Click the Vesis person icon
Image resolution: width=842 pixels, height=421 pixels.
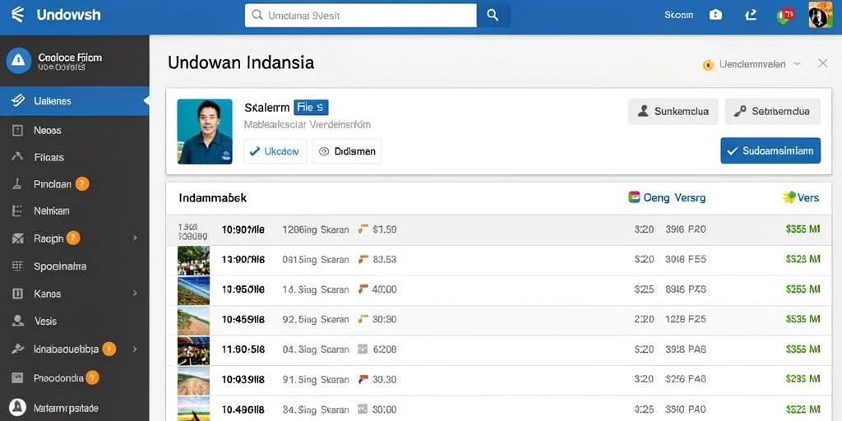pos(18,322)
